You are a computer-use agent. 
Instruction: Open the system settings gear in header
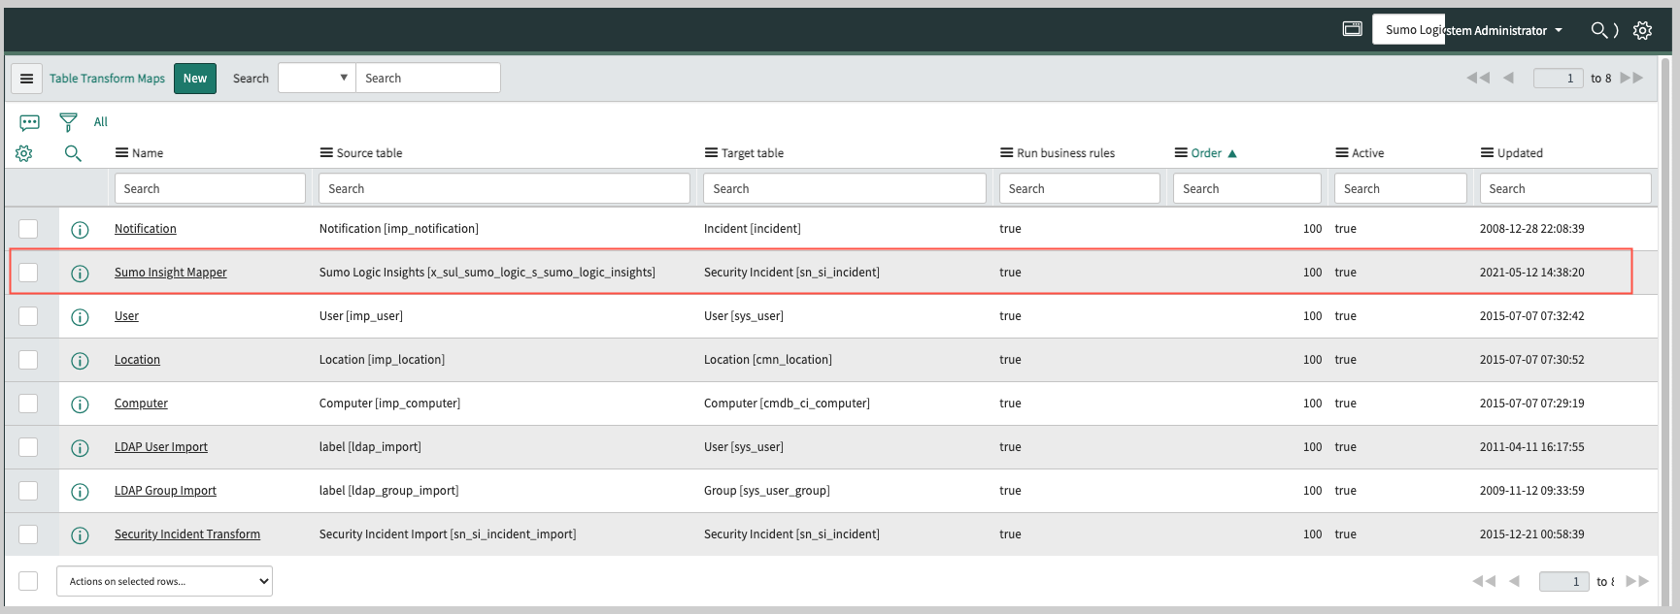click(1642, 30)
